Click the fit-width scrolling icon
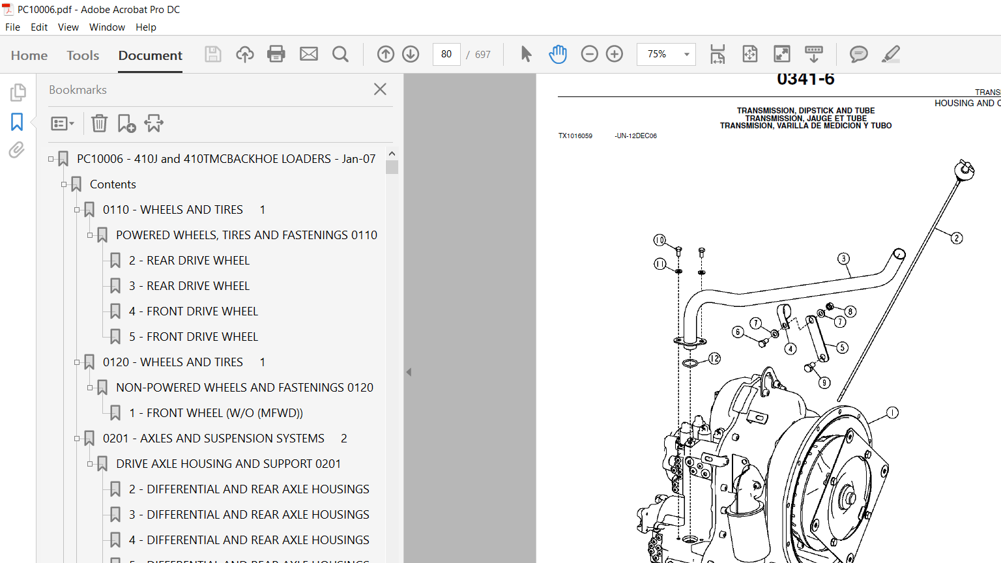The image size is (1001, 563). (718, 54)
